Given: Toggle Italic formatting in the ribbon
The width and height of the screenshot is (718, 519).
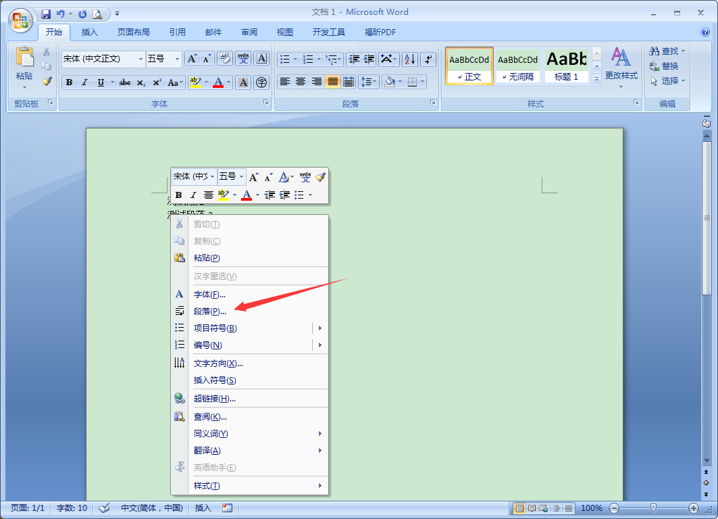Looking at the screenshot, I should tap(84, 82).
